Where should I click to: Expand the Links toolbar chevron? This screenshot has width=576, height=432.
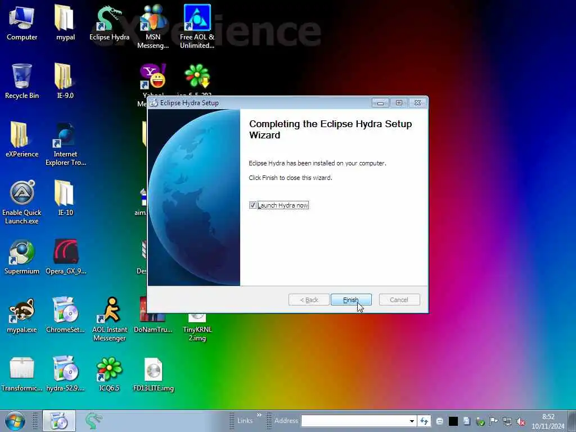tap(259, 415)
